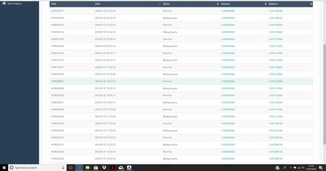Click Pool Fee status in row #190947375
The height and width of the screenshot is (171, 326).
click(167, 25)
